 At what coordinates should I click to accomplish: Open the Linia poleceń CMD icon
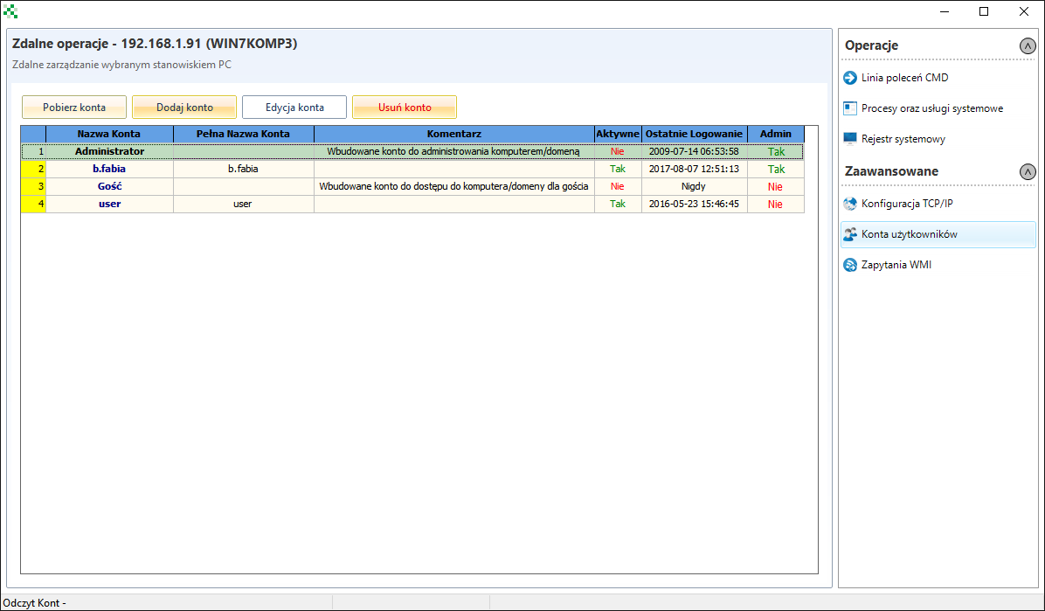point(850,78)
